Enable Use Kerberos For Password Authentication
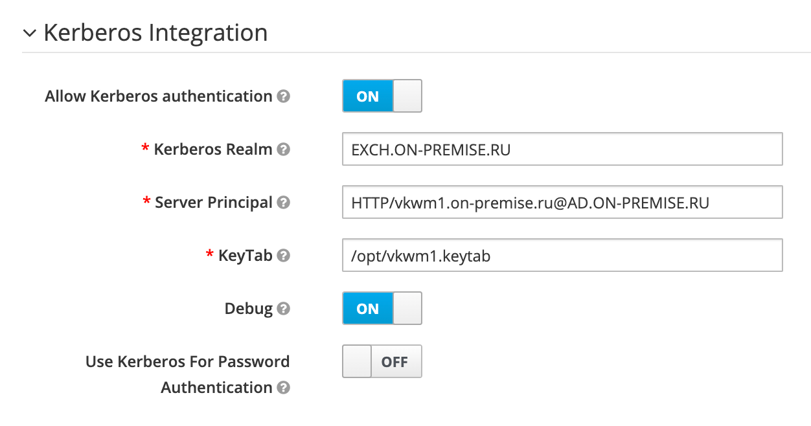 (382, 362)
